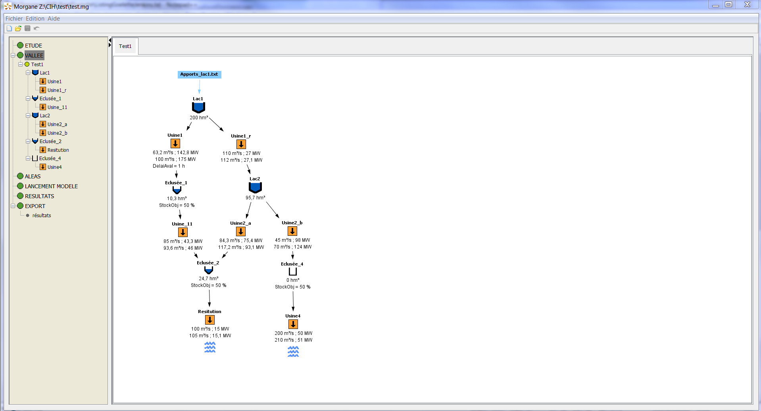Image resolution: width=761 pixels, height=411 pixels.
Task: Click the Undo toolbar icon
Action: (x=37, y=28)
